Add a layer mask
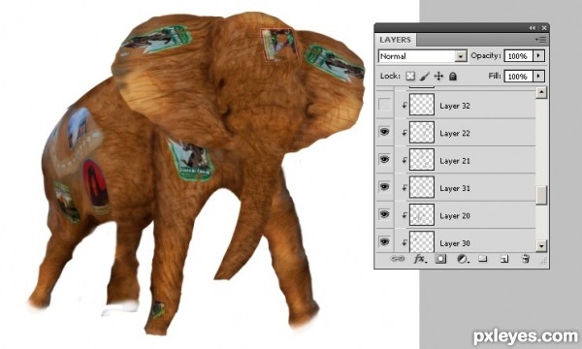The width and height of the screenshot is (582, 349). coord(440,259)
